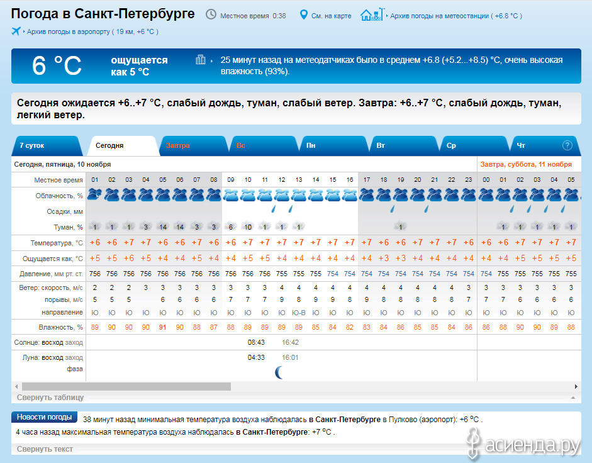Screen dimensions: 592x463
Task: Click the wind direction Ю-В at hour 13
Action: (x=299, y=313)
